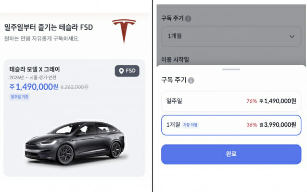Screen dimensions: 307x192
Task: Click the red Tesla logo
Action: (x=124, y=31)
